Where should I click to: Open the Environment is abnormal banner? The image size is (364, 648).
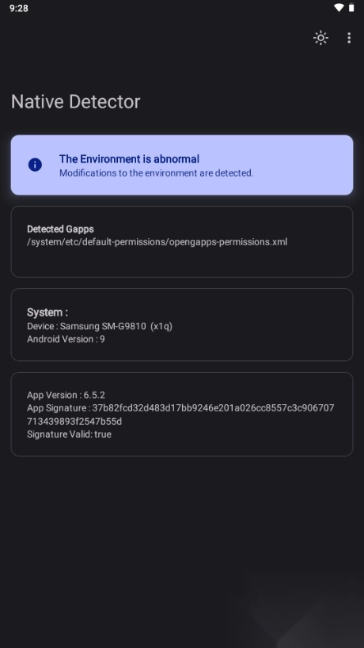pos(182,165)
